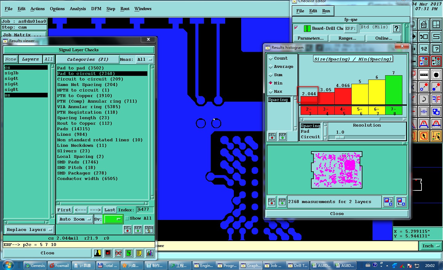Click the question mark help icon in right toolbar
This screenshot has height=270, width=443.
pyautogui.click(x=436, y=49)
